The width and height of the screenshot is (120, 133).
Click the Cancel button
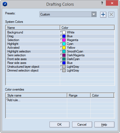click(82, 125)
